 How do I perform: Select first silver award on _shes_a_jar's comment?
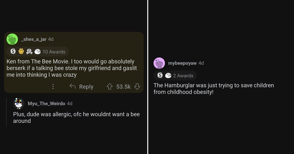(x=14, y=52)
